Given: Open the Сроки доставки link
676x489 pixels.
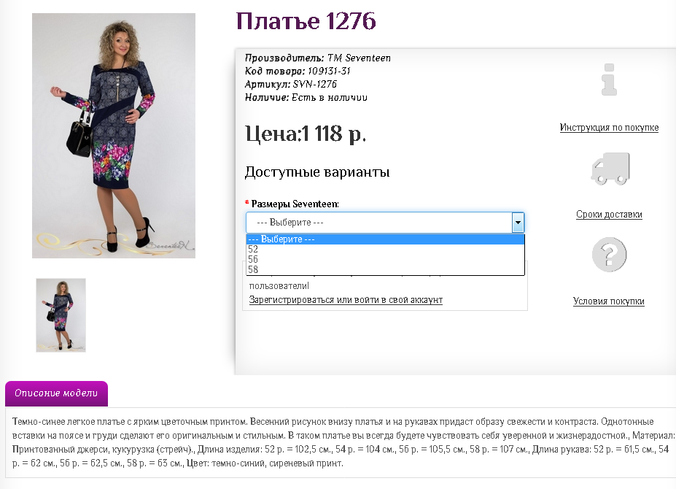Looking at the screenshot, I should [609, 215].
